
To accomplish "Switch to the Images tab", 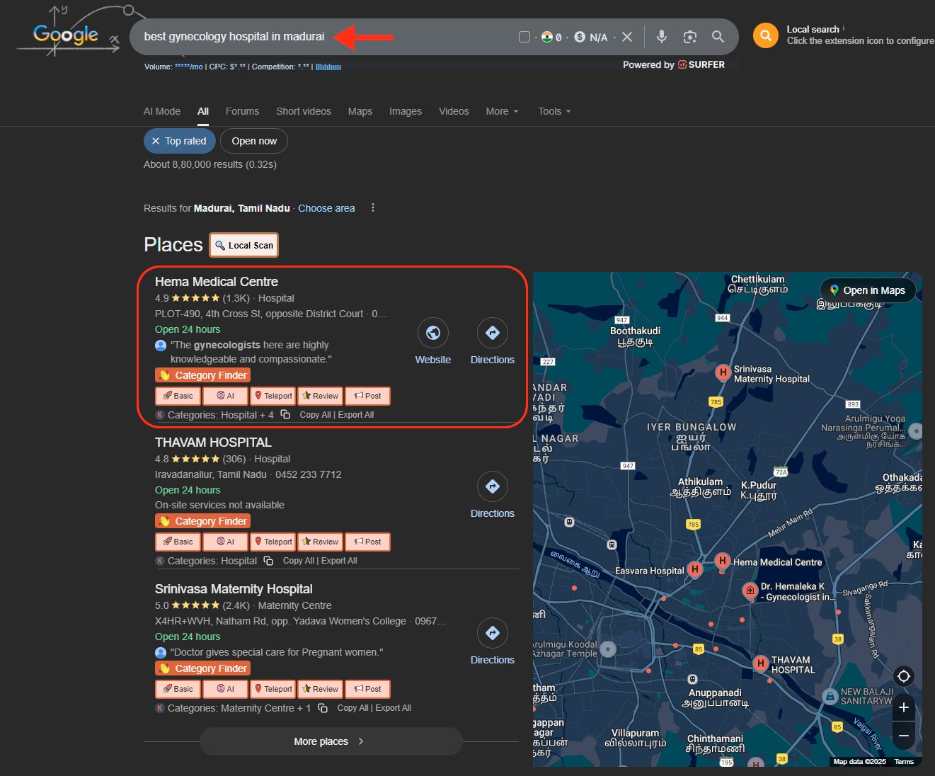I will point(405,111).
